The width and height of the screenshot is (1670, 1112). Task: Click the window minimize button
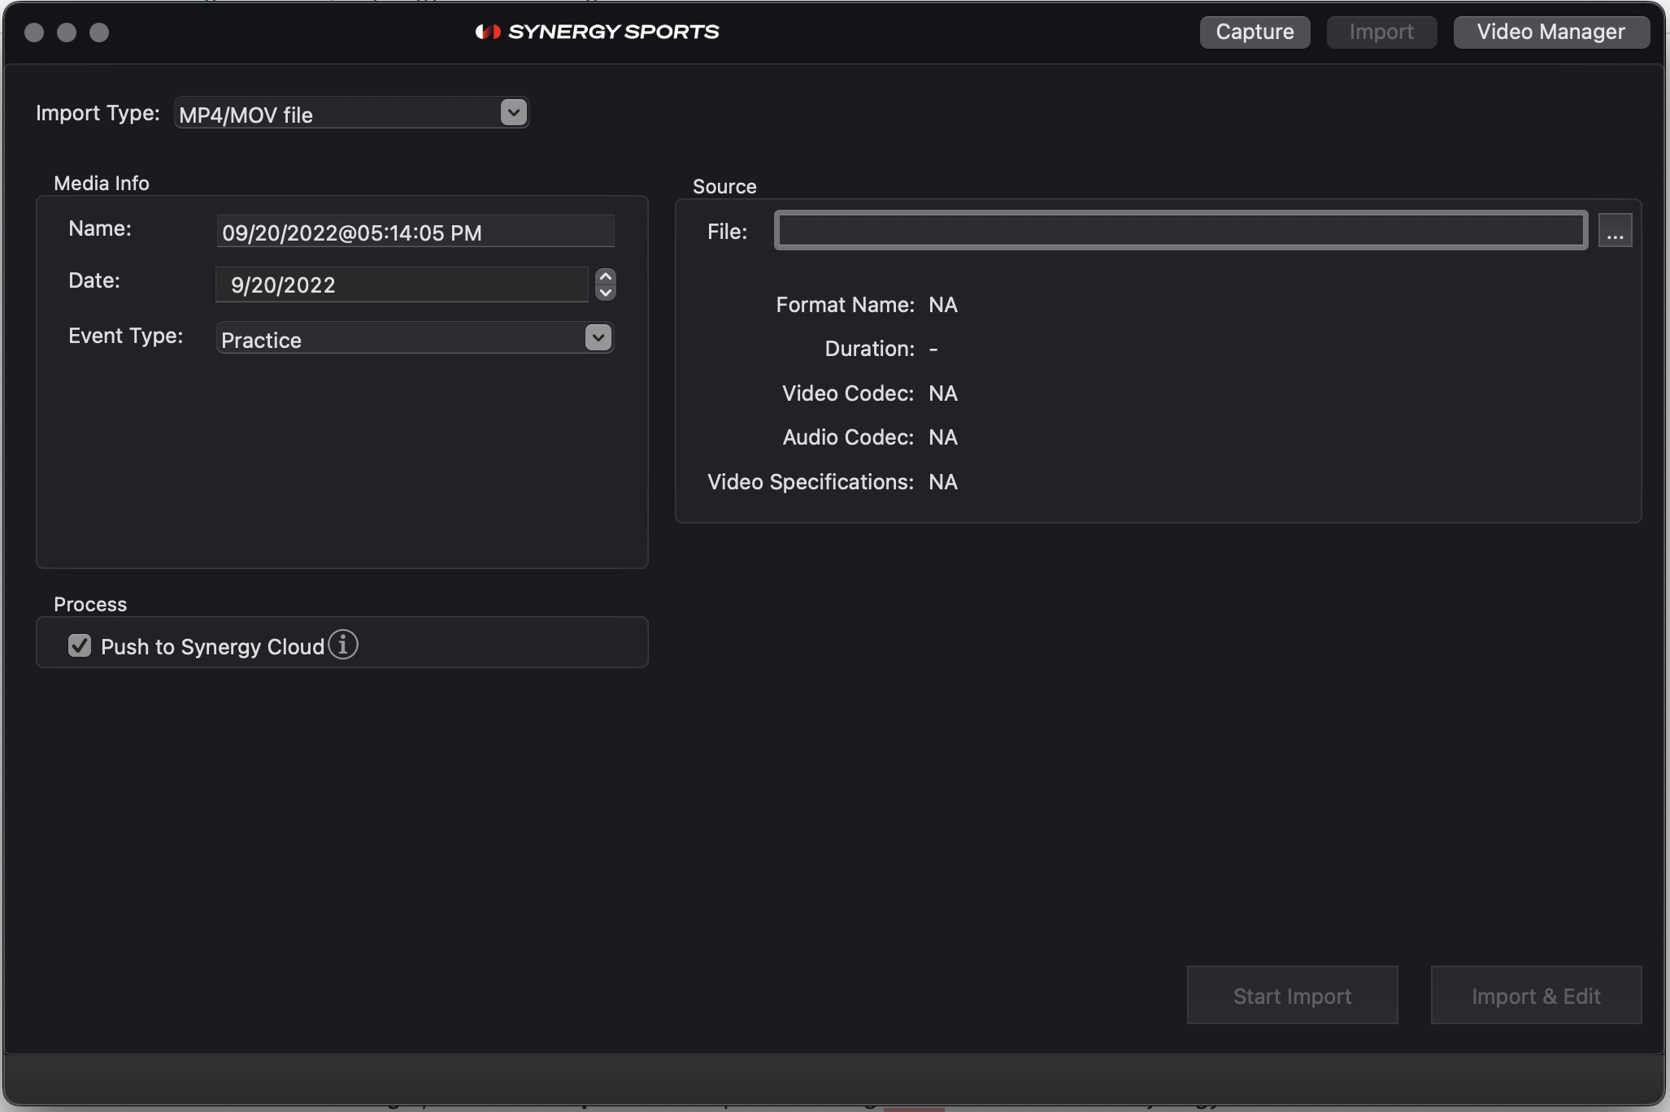click(67, 32)
